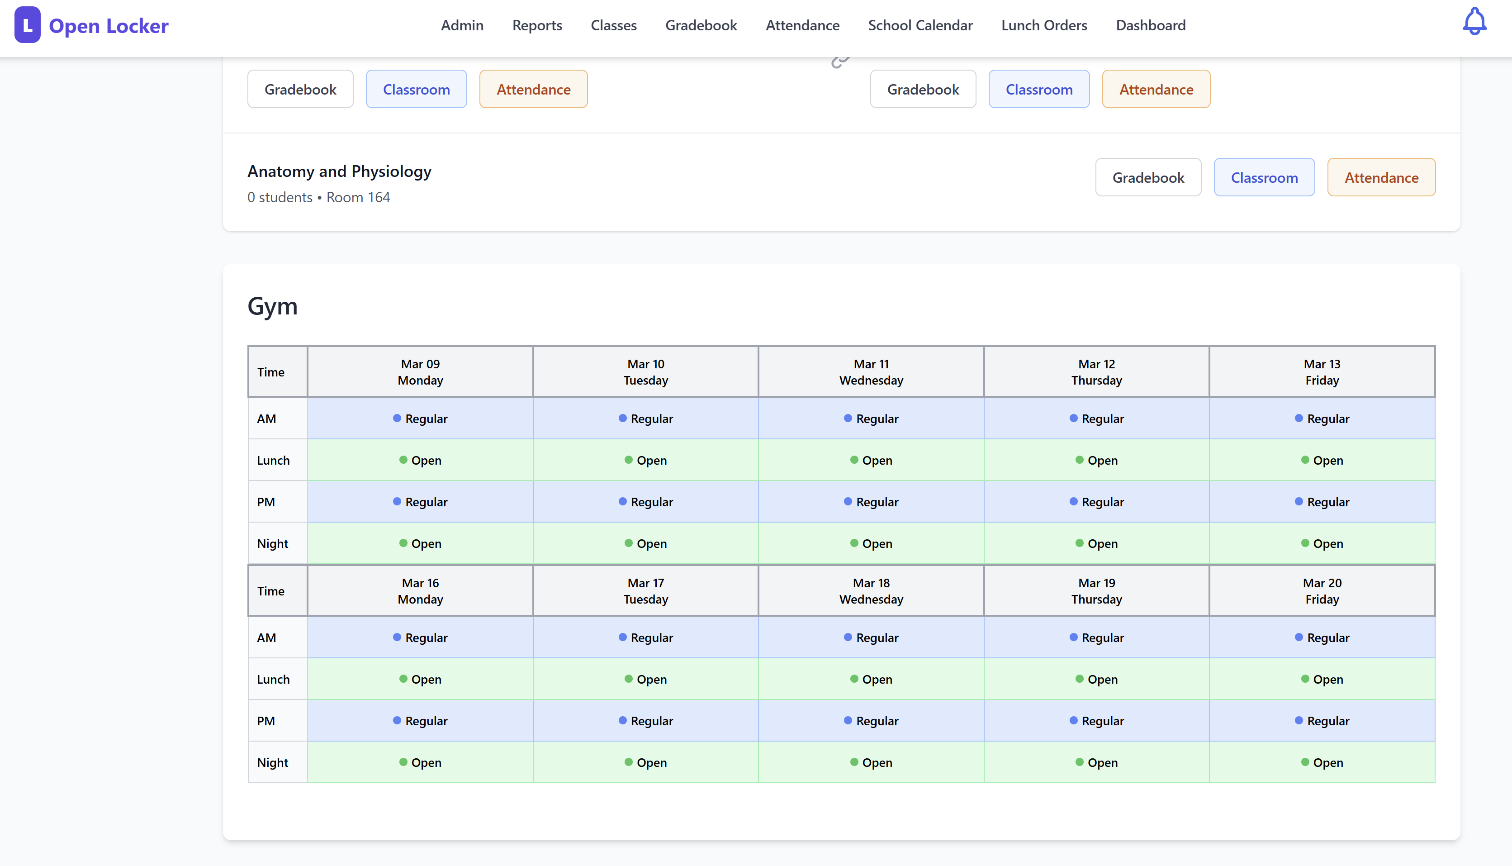Navigate to Admin
This screenshot has width=1512, height=866.
tap(462, 25)
